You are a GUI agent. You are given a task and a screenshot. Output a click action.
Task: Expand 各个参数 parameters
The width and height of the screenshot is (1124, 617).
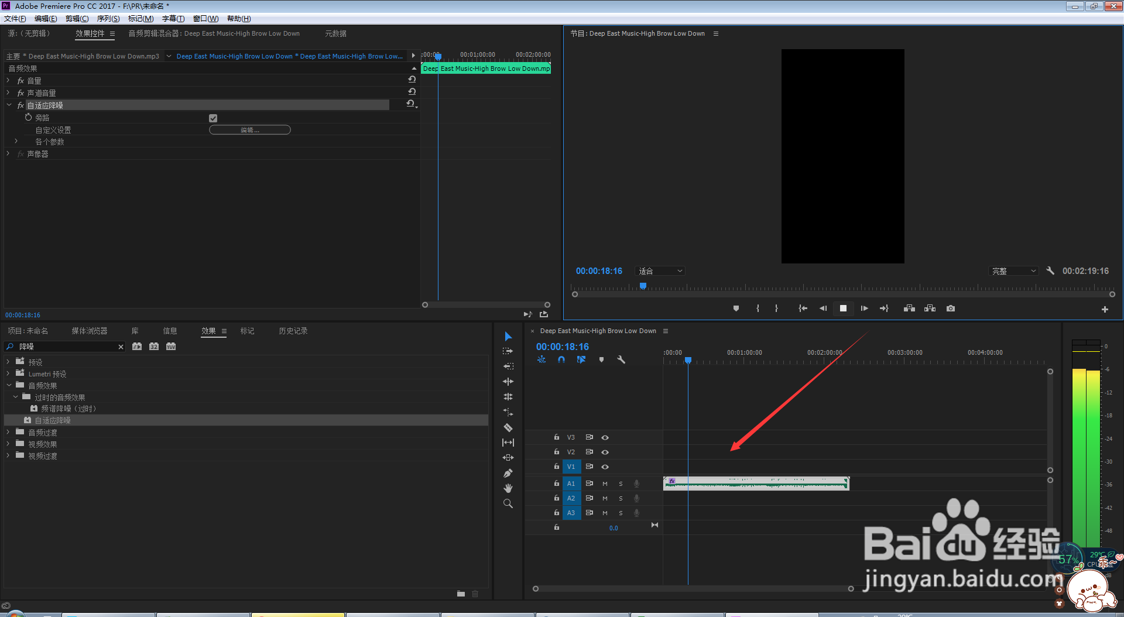[x=16, y=141]
